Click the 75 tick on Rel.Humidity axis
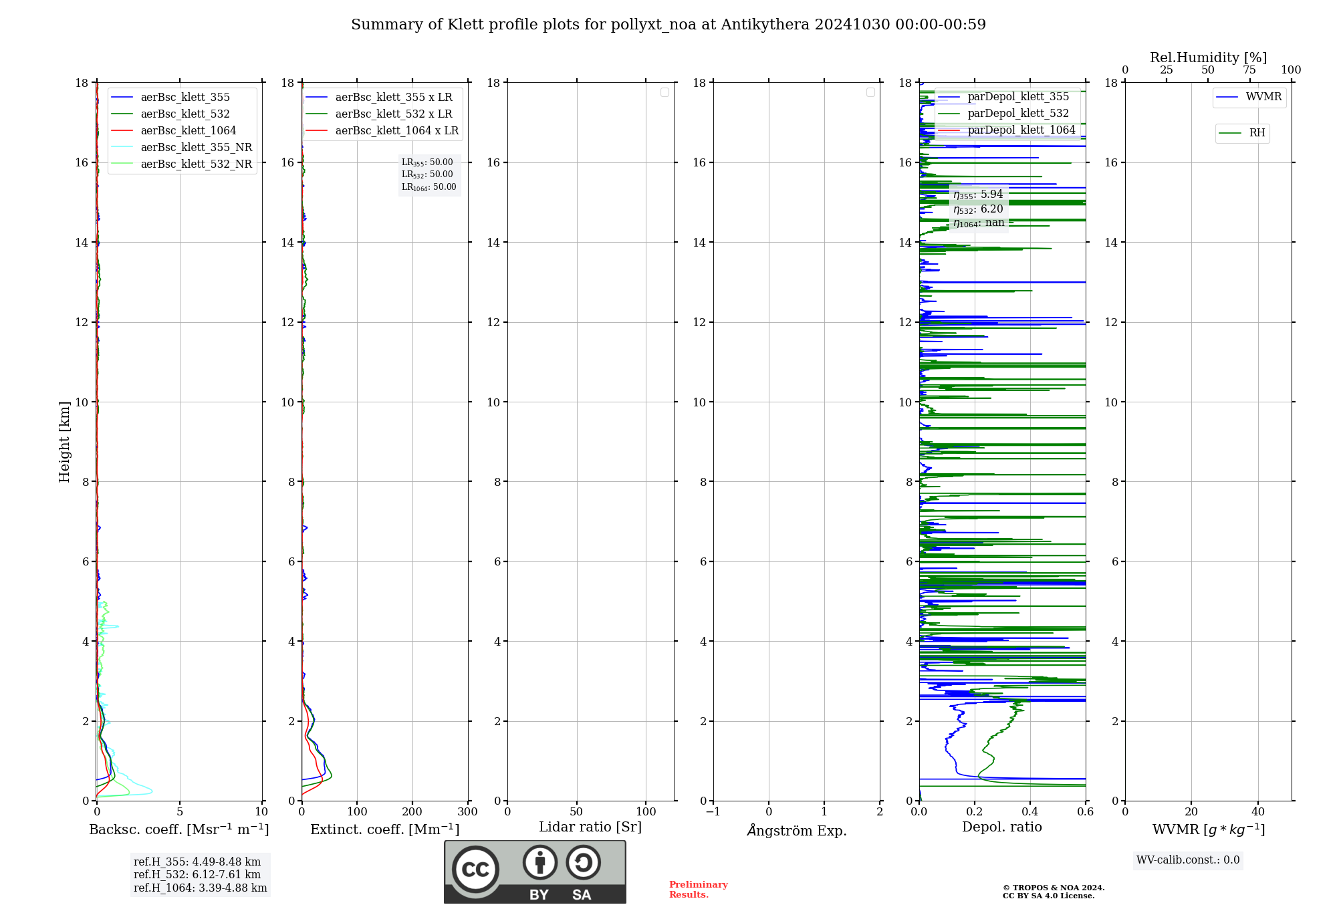This screenshot has height=909, width=1337. [1249, 70]
